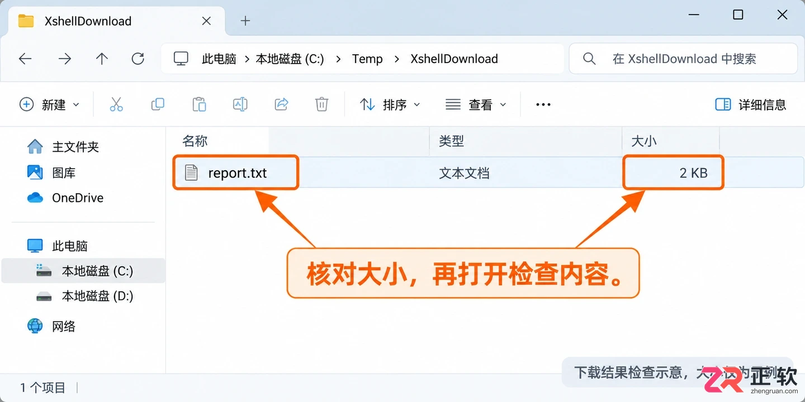The image size is (805, 402).
Task: Click the 文本文档 type cell
Action: tap(464, 173)
